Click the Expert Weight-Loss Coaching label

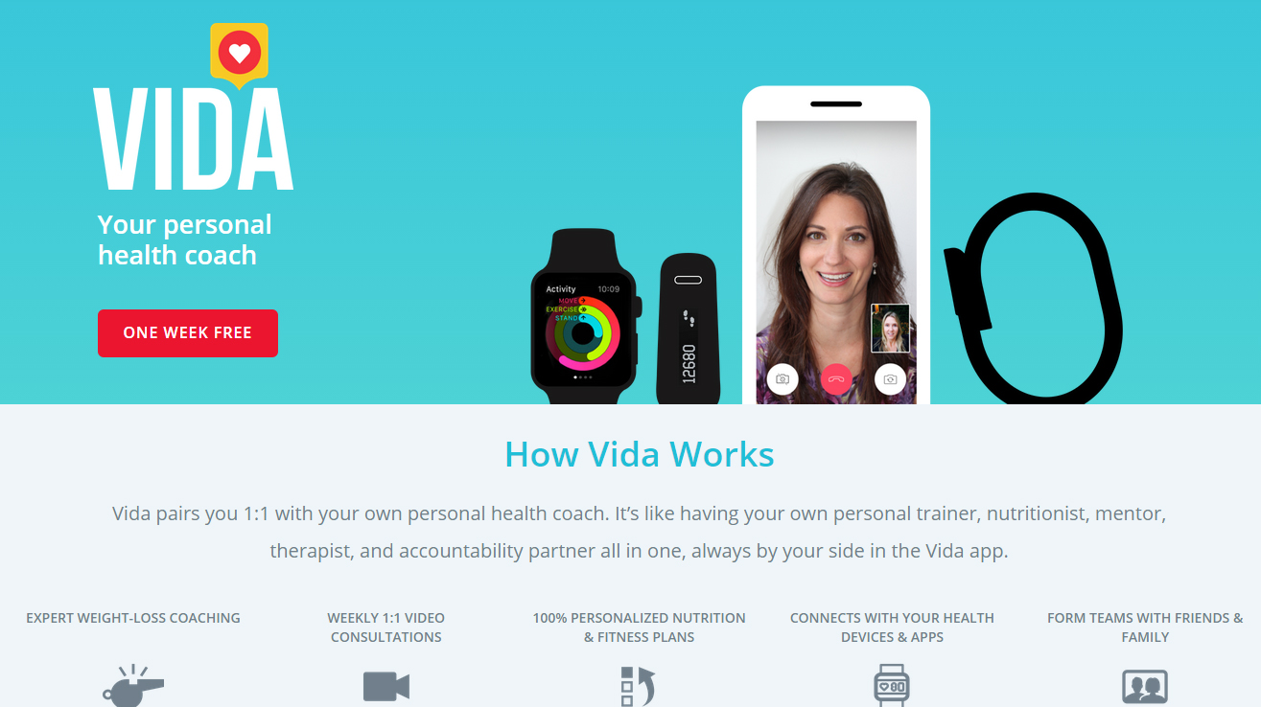(133, 618)
